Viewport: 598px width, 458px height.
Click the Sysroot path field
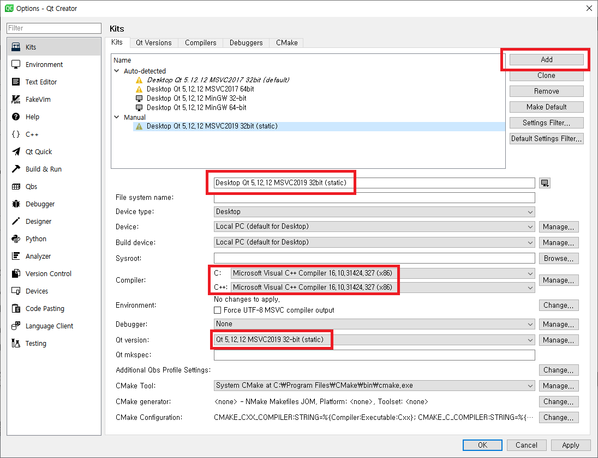pos(374,258)
